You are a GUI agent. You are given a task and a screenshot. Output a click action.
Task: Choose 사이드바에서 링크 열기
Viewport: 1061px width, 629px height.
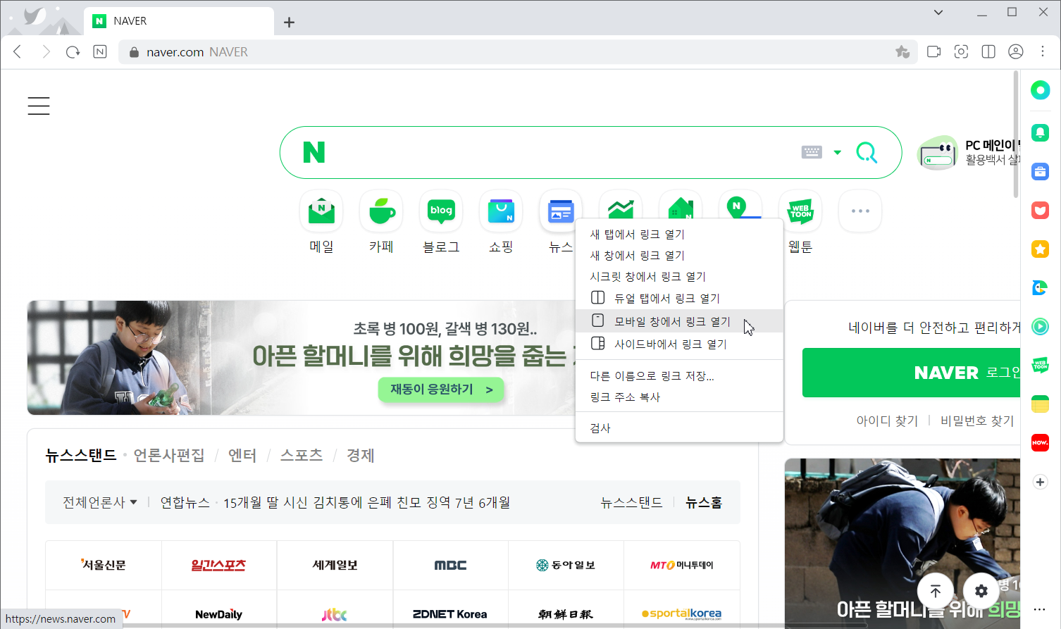679,344
